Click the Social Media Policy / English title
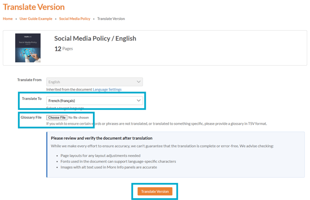Screen dimensions: 310x200 pos(95,38)
